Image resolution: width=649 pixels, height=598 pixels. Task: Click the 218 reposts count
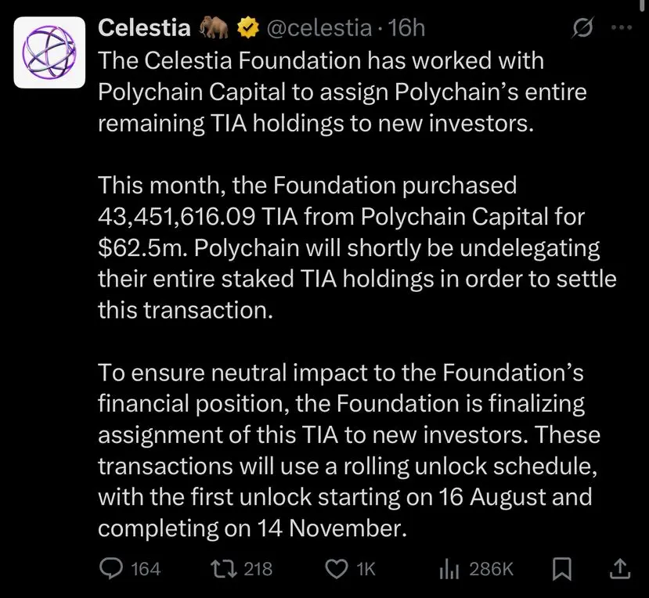258,568
